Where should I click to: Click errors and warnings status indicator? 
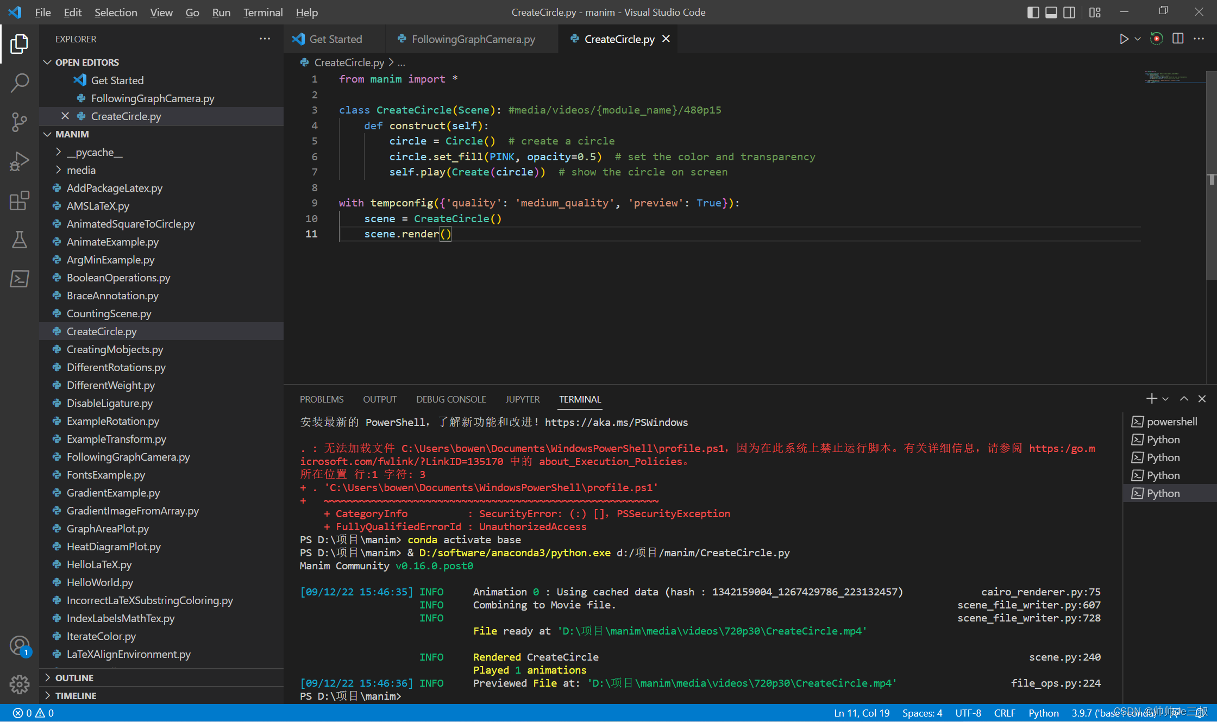coord(34,713)
